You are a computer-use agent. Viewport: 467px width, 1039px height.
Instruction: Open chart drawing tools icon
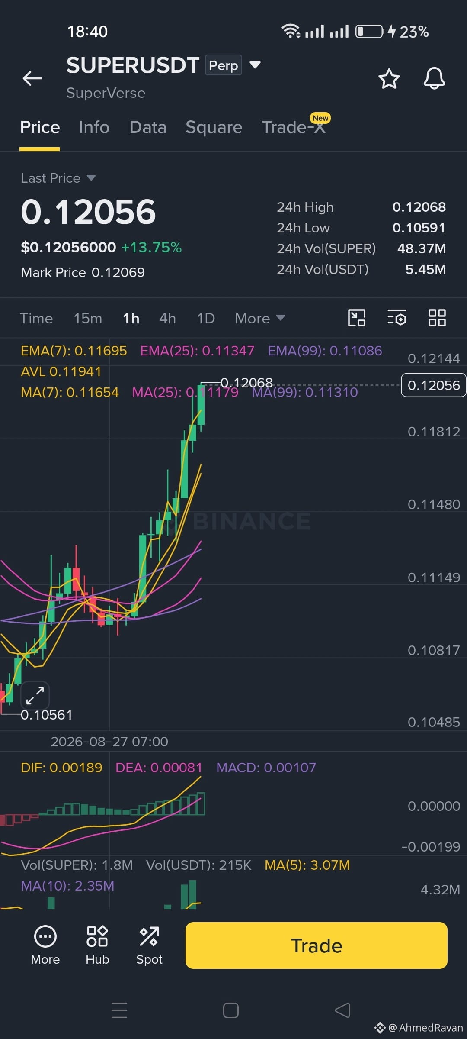click(357, 318)
